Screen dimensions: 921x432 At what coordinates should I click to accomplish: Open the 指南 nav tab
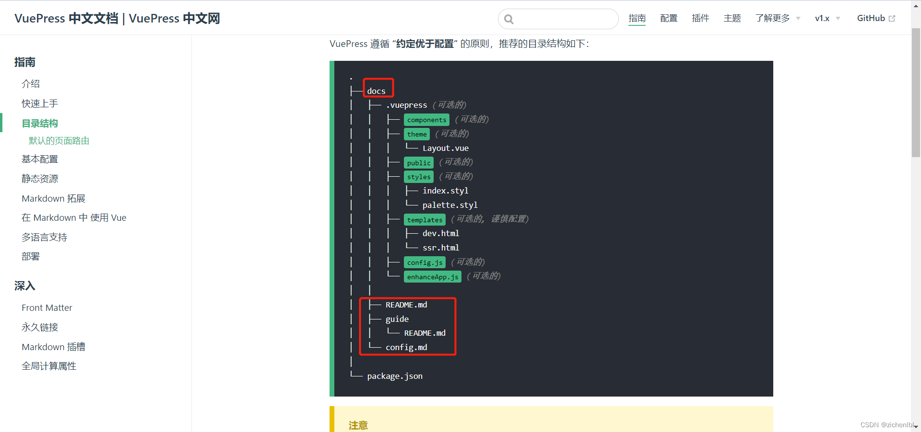(637, 18)
